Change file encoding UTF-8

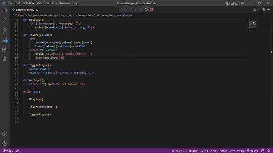(x=205, y=150)
